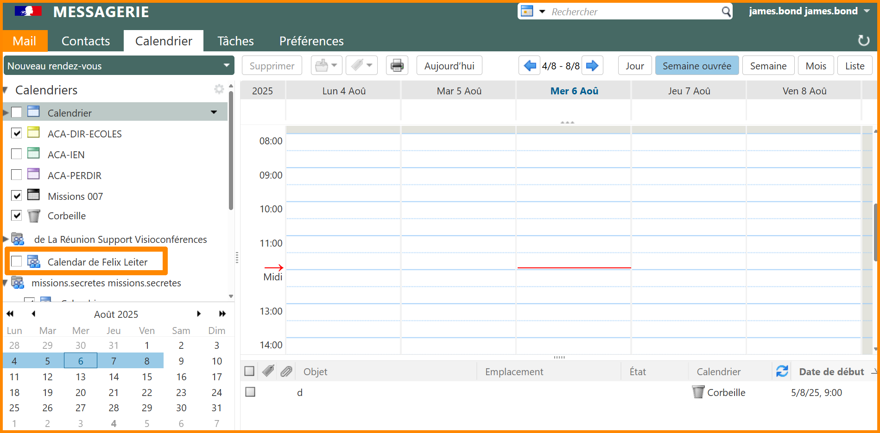880x433 pixels.
Task: Jump forward a year in mini calendar
Action: (222, 314)
